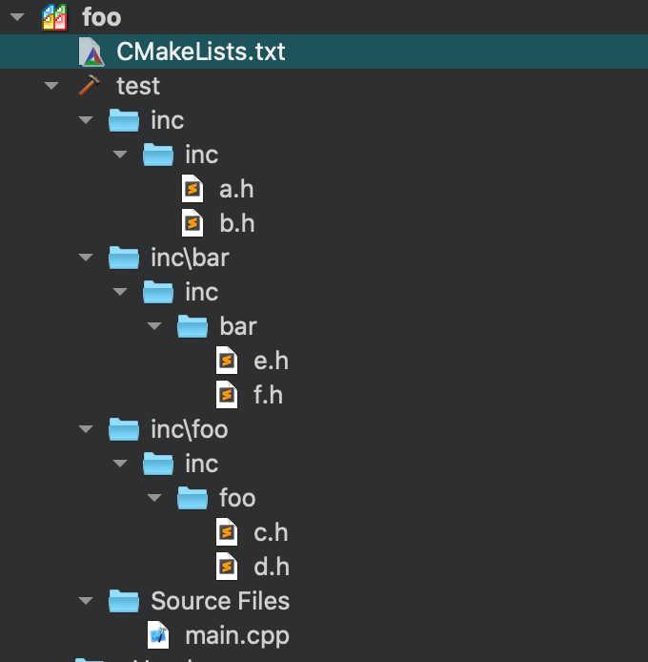The height and width of the screenshot is (662, 648).
Task: Click the Source Files folder icon
Action: pyautogui.click(x=124, y=601)
